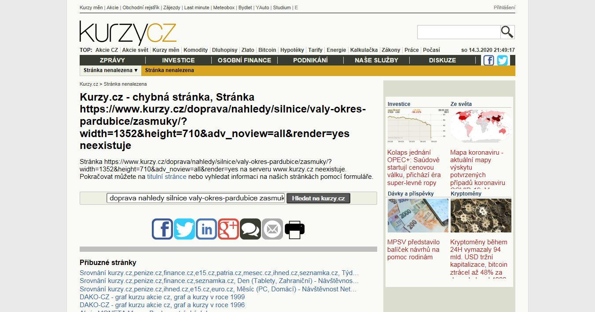Open the PODNIKÁNÍ menu

[310, 60]
